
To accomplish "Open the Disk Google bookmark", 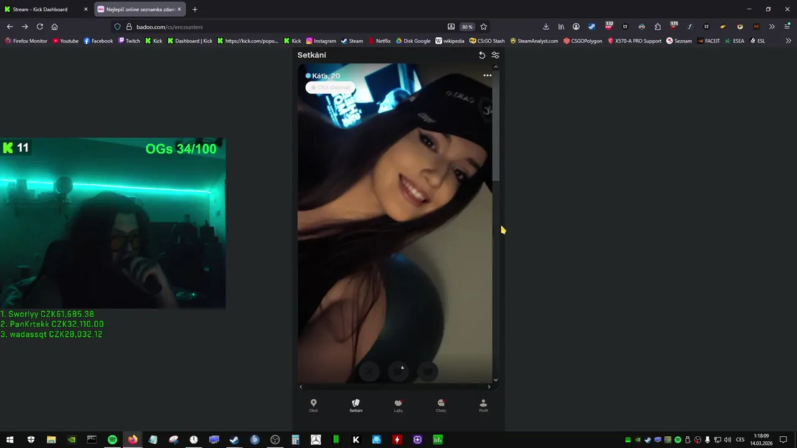I will tap(413, 41).
